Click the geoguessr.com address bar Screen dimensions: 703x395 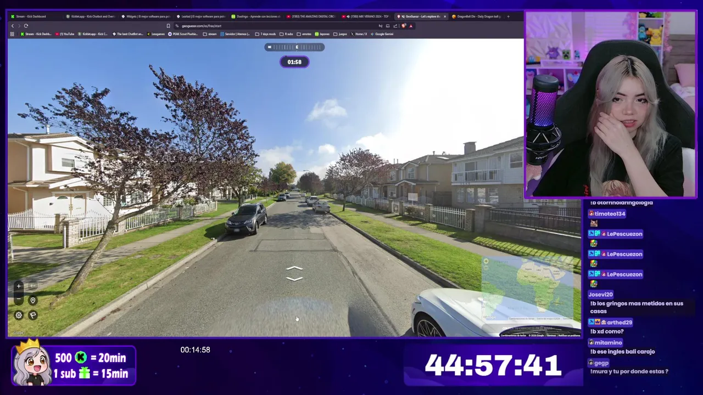275,26
